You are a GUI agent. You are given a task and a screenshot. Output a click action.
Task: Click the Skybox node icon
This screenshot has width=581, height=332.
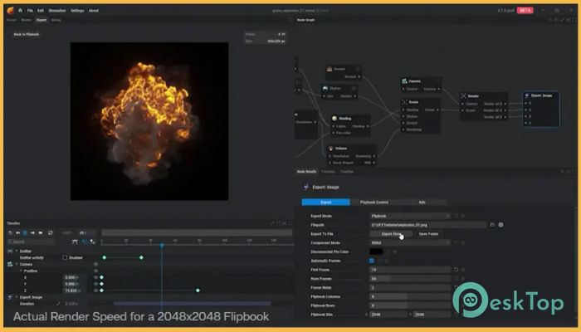[x=325, y=88]
